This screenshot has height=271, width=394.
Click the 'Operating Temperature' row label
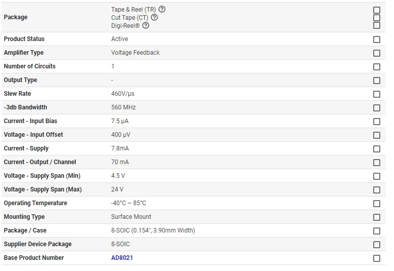[x=36, y=203]
